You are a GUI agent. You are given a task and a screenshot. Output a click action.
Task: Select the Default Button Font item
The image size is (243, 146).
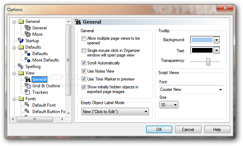click(49, 112)
